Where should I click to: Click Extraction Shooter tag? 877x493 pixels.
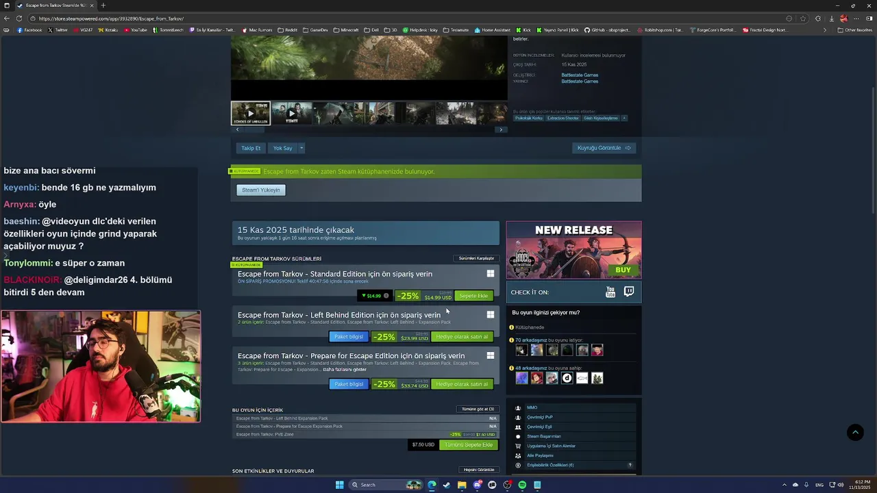[x=563, y=118]
